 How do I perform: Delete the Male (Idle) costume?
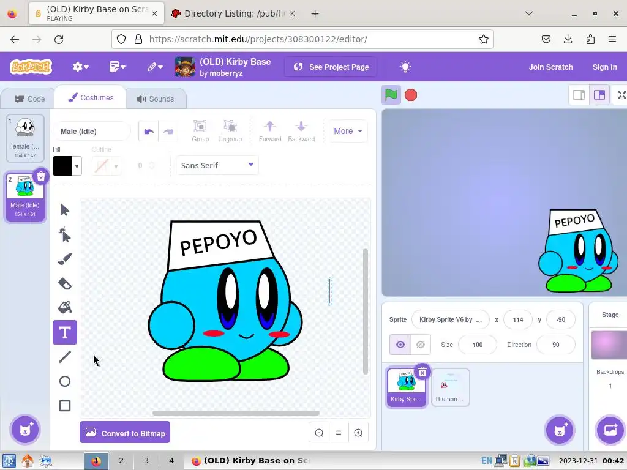(x=41, y=177)
